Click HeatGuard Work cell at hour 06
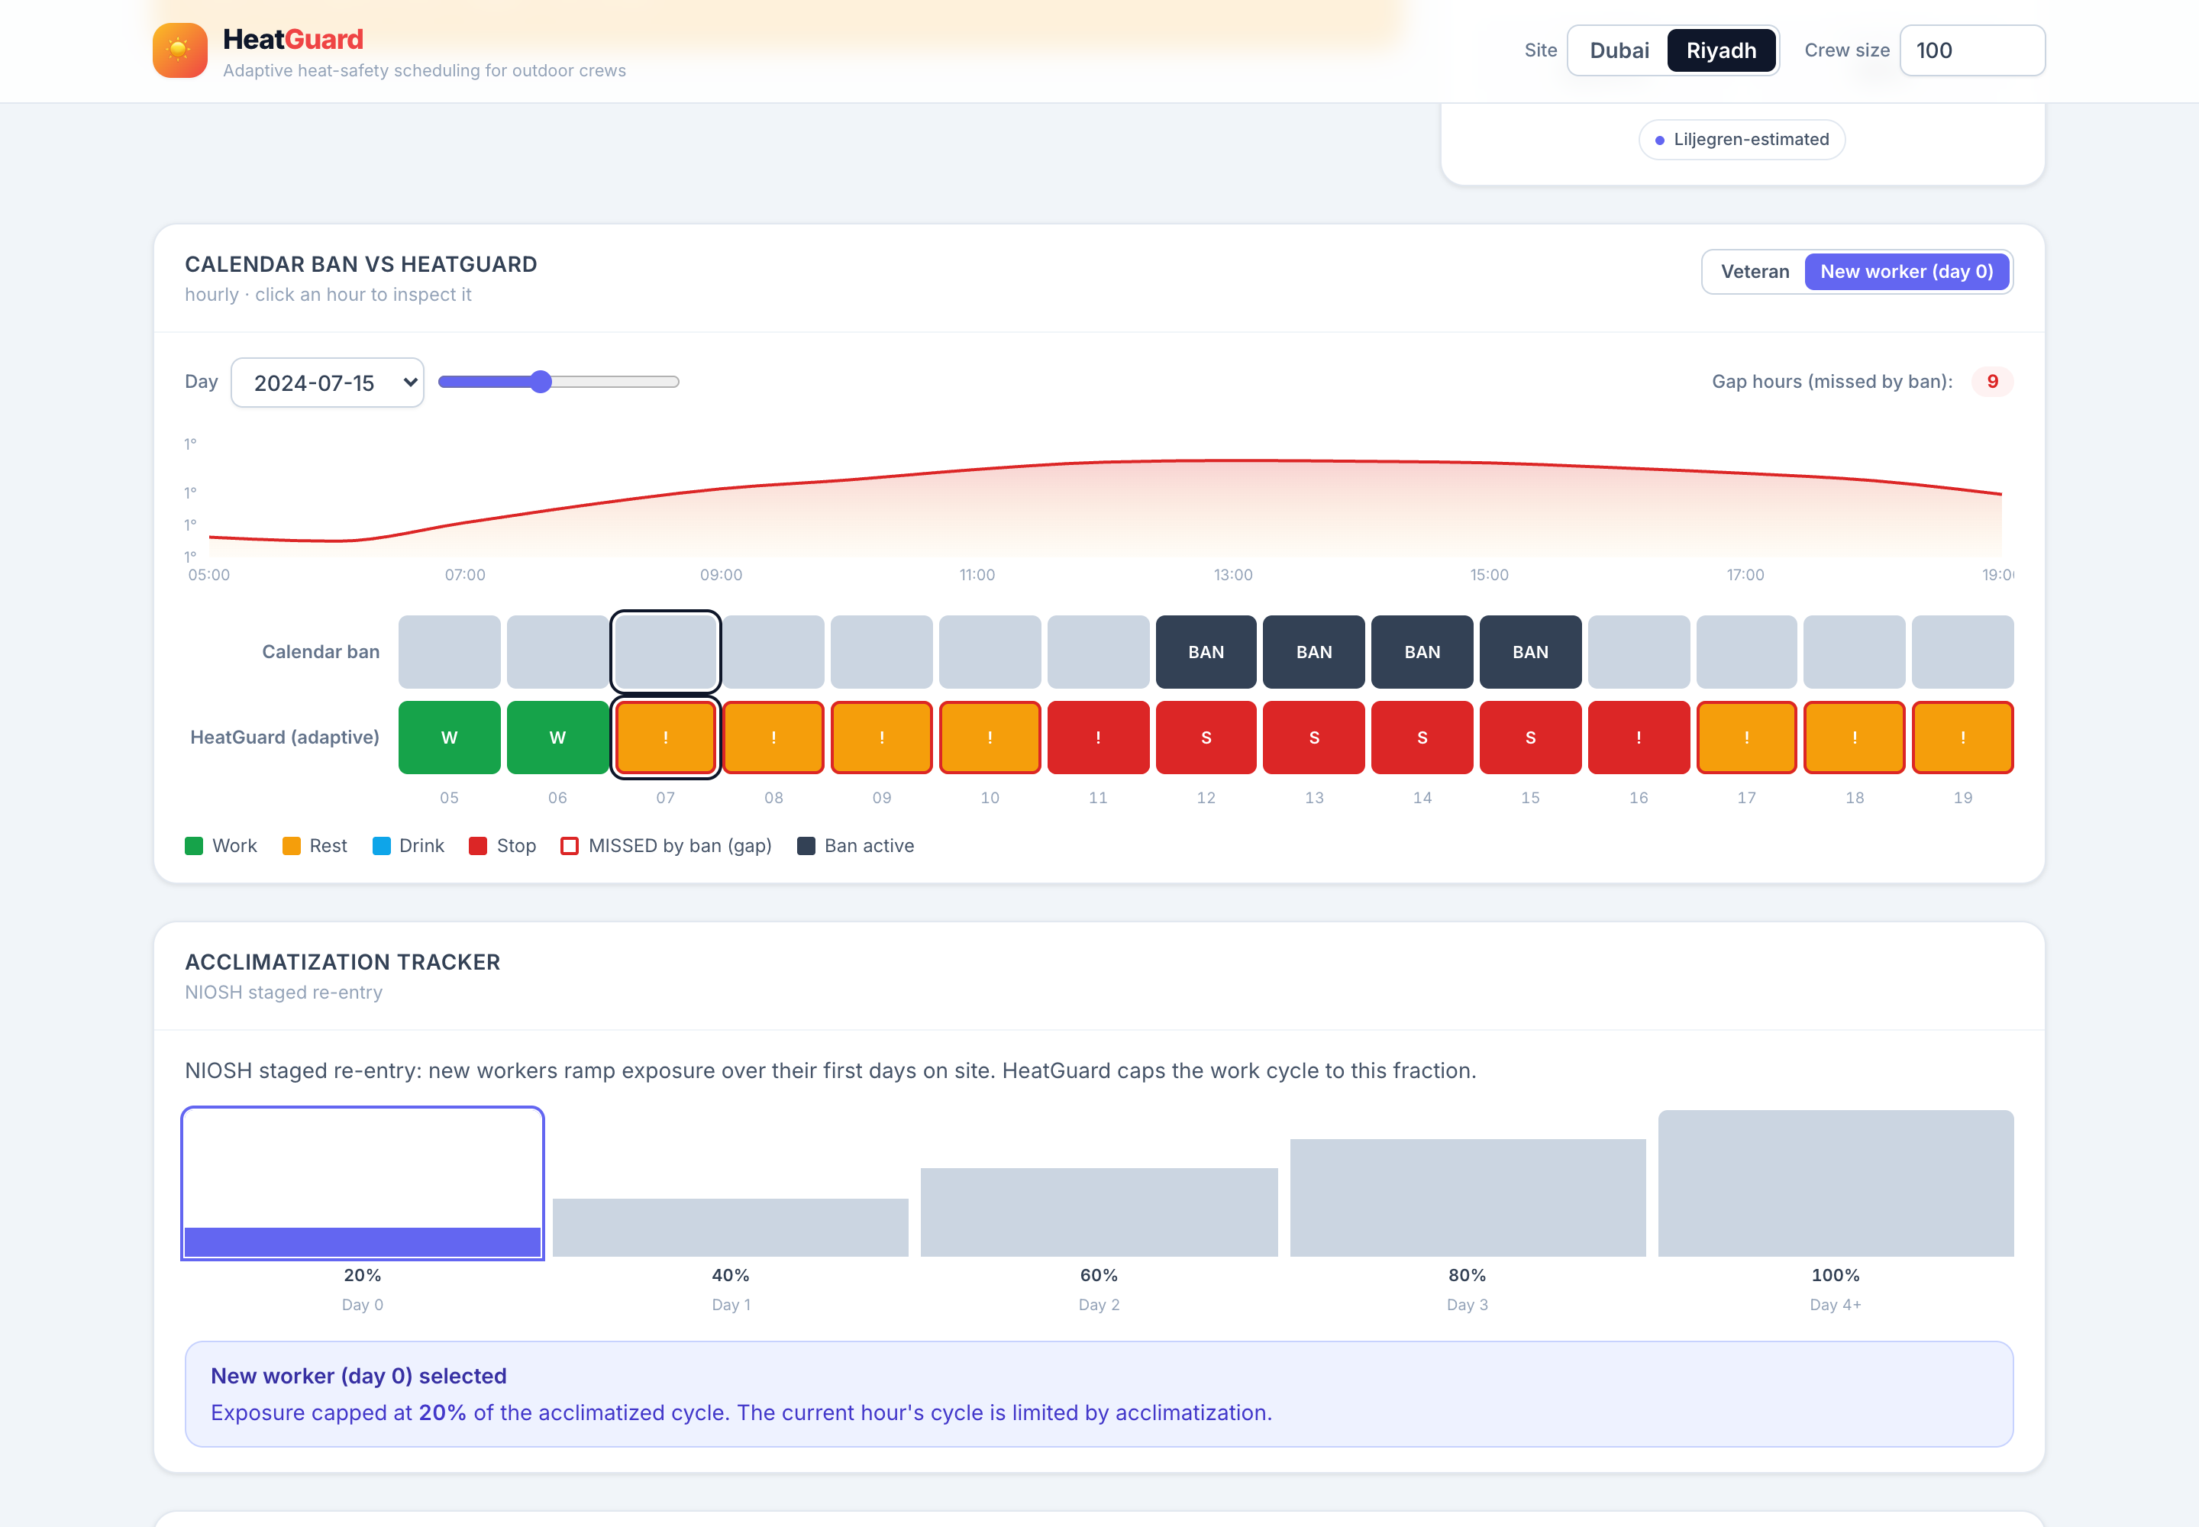The image size is (2199, 1527). tap(558, 738)
